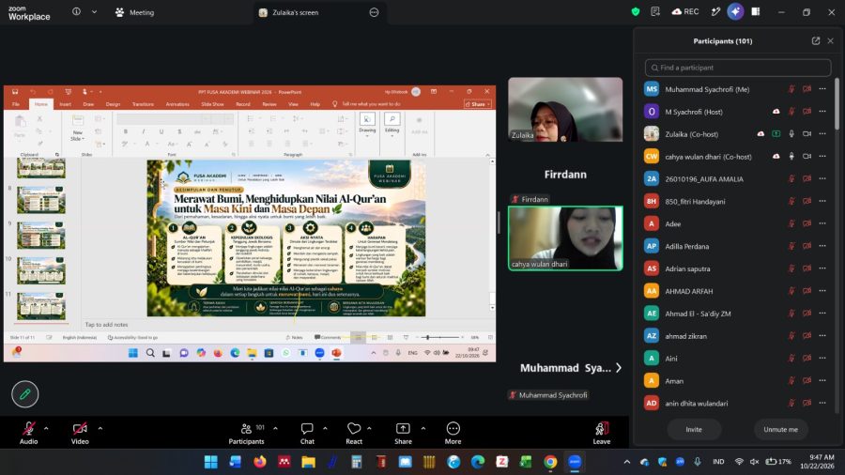The image size is (845, 475).
Task: Click the round pencil annotation button
Action: coord(24,394)
